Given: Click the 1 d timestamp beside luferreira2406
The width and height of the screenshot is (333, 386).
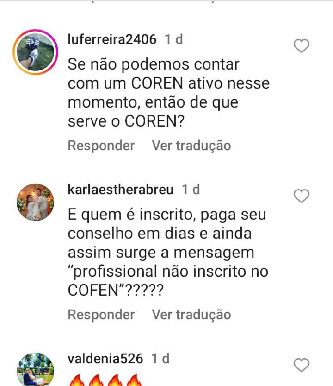Looking at the screenshot, I should (174, 39).
